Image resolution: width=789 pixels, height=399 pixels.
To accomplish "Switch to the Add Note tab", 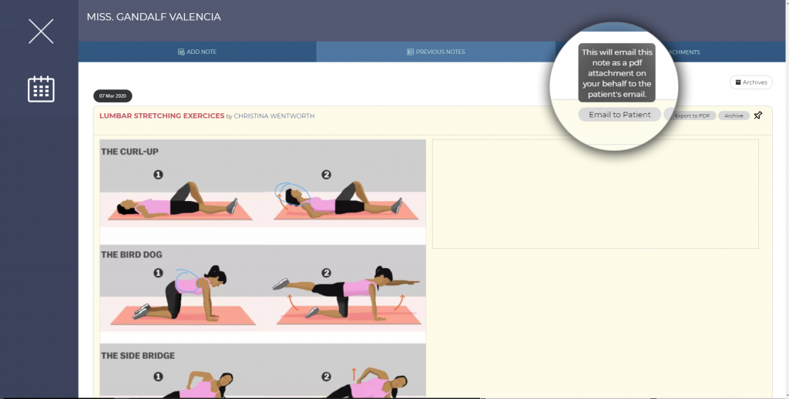I will [x=197, y=52].
